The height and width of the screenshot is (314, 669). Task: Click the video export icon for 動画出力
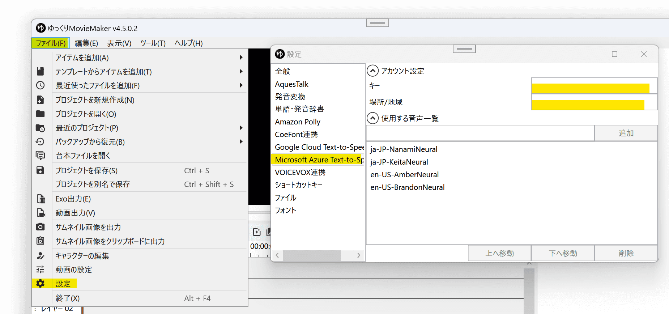(x=41, y=213)
